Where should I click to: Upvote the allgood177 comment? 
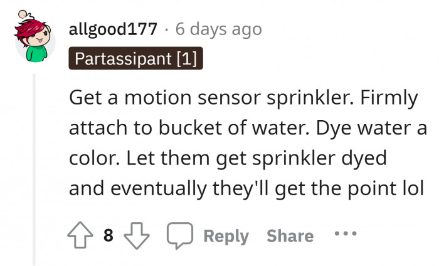click(x=82, y=235)
